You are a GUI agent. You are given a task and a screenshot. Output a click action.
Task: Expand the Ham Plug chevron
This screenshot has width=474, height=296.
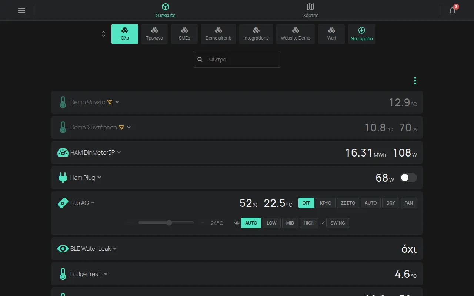click(99, 178)
